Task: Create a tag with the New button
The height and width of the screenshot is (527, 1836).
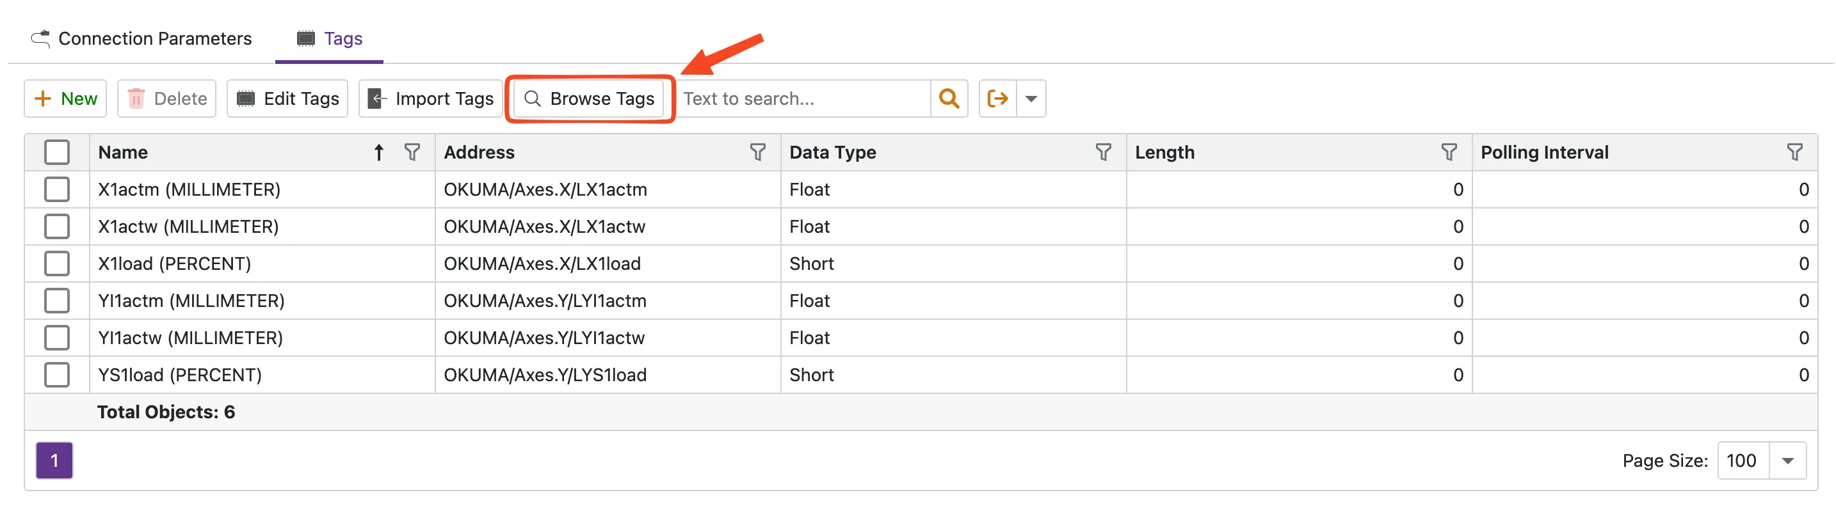Action: coord(65,98)
